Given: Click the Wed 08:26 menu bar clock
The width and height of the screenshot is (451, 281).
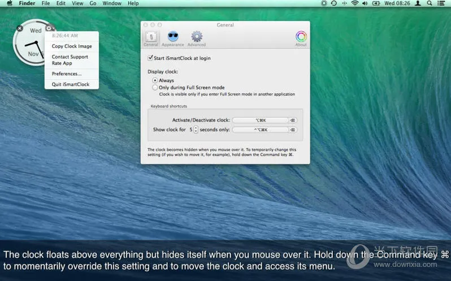Looking at the screenshot, I should click(x=397, y=3).
